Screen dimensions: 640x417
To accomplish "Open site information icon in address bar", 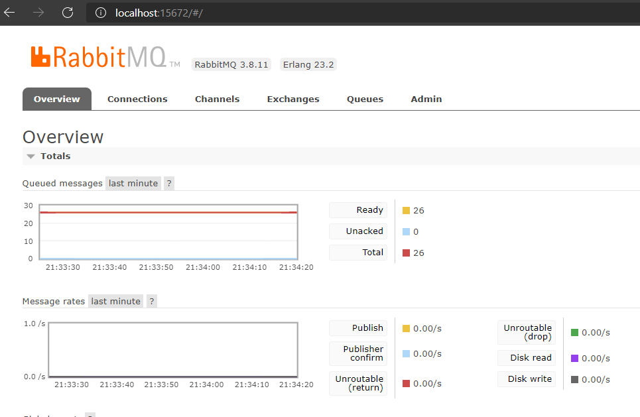I will coord(100,13).
